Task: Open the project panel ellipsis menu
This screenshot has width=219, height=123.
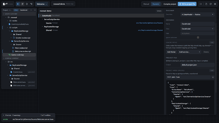Action: click(x=35, y=10)
